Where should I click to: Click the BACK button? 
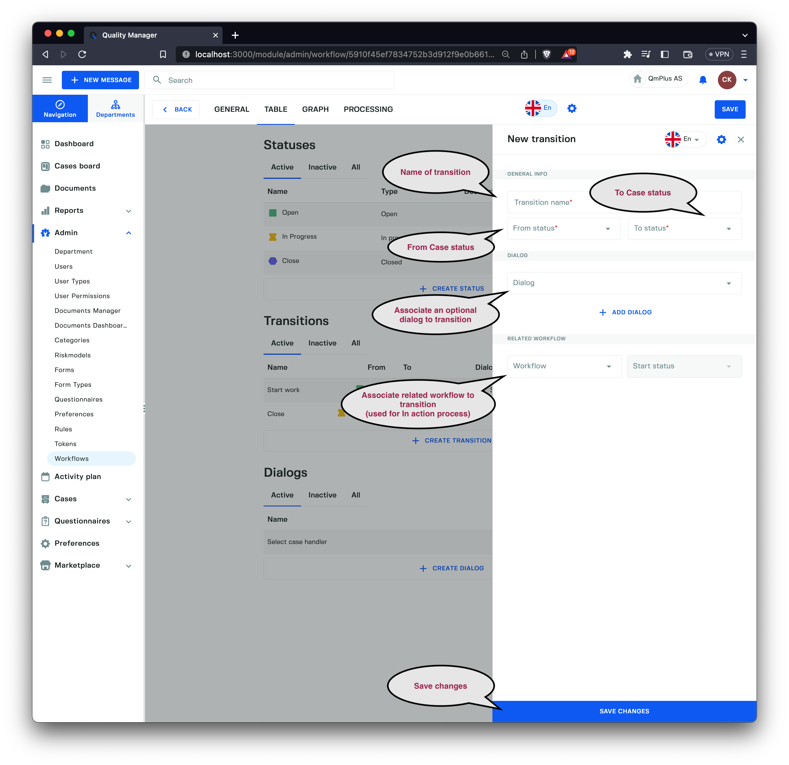pyautogui.click(x=176, y=109)
